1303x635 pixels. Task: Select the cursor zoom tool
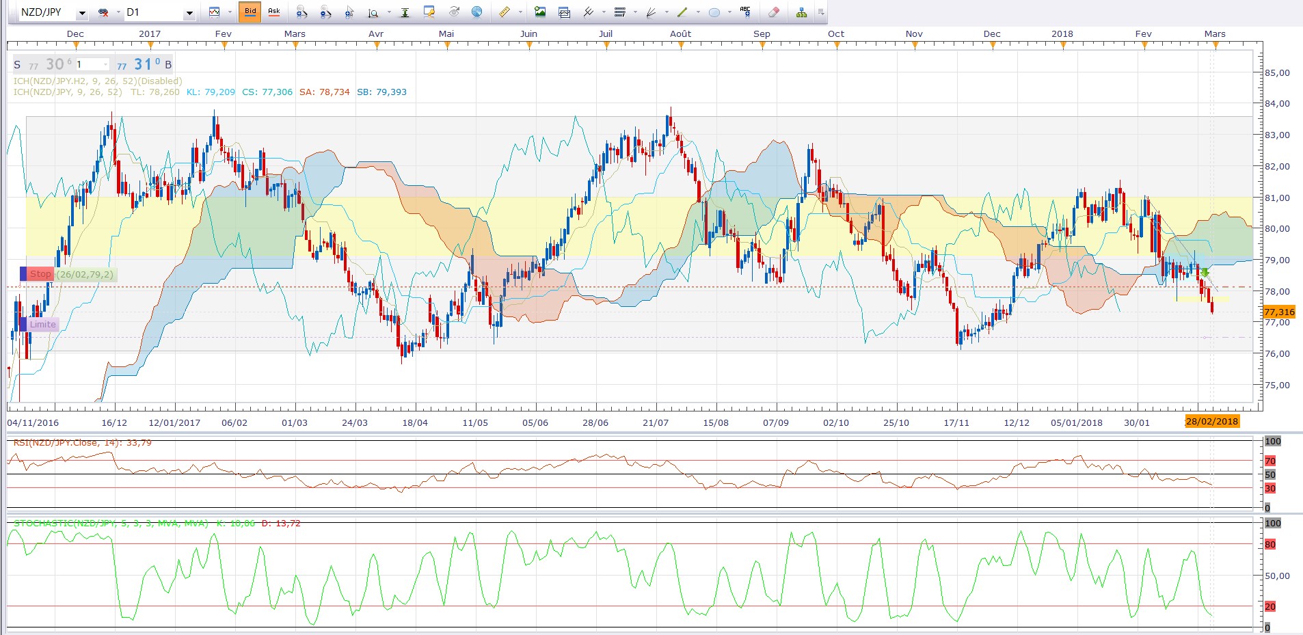(349, 12)
